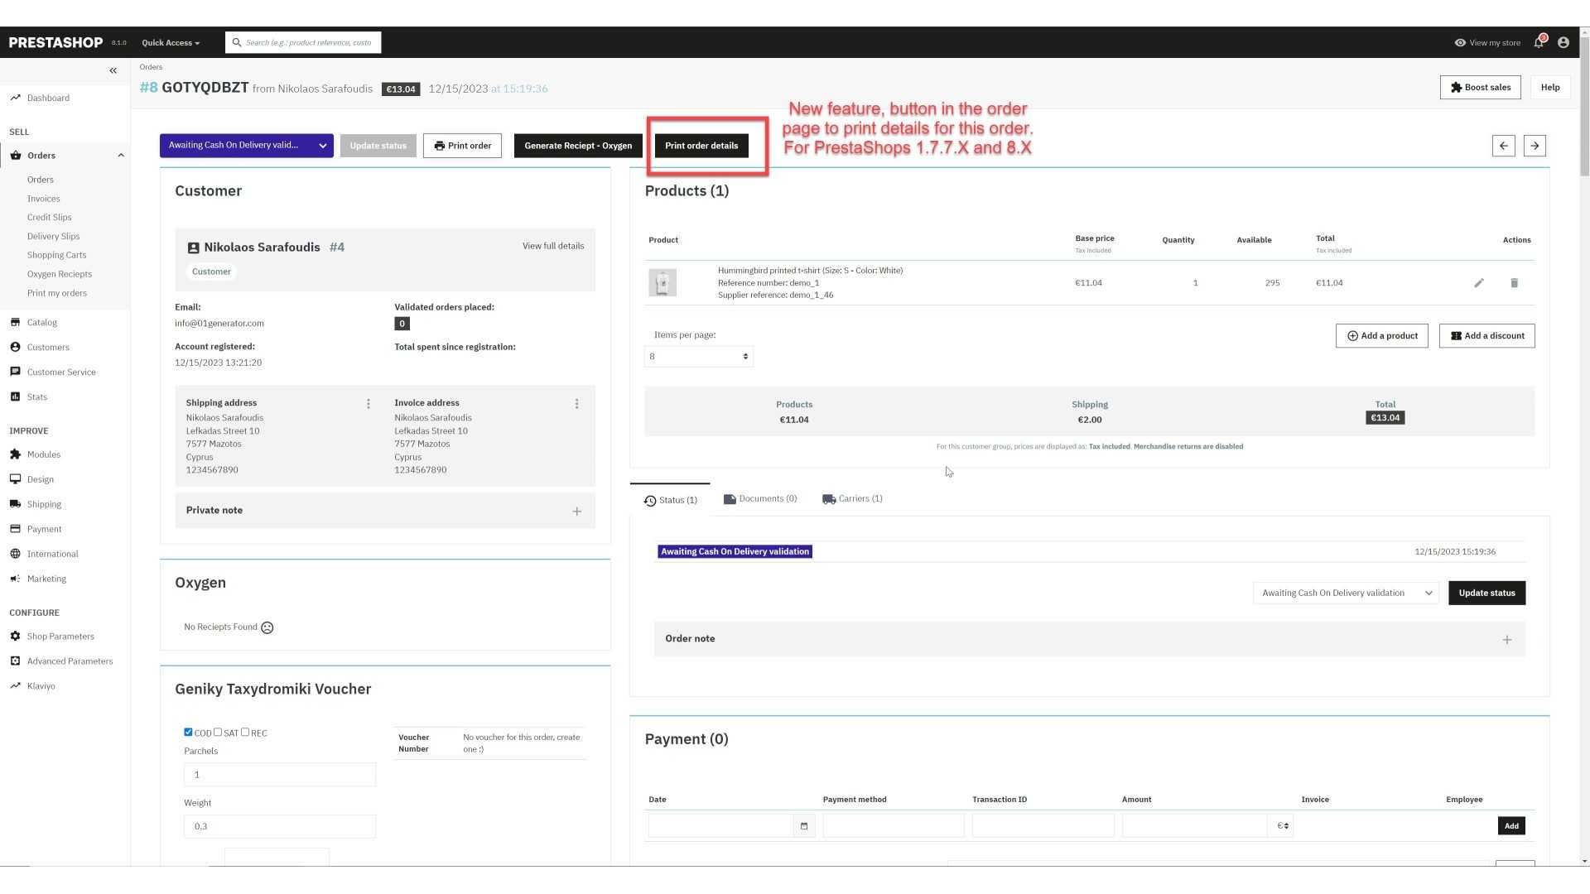The image size is (1590, 894).
Task: Switch to the Documents (0) tab
Action: tap(760, 499)
